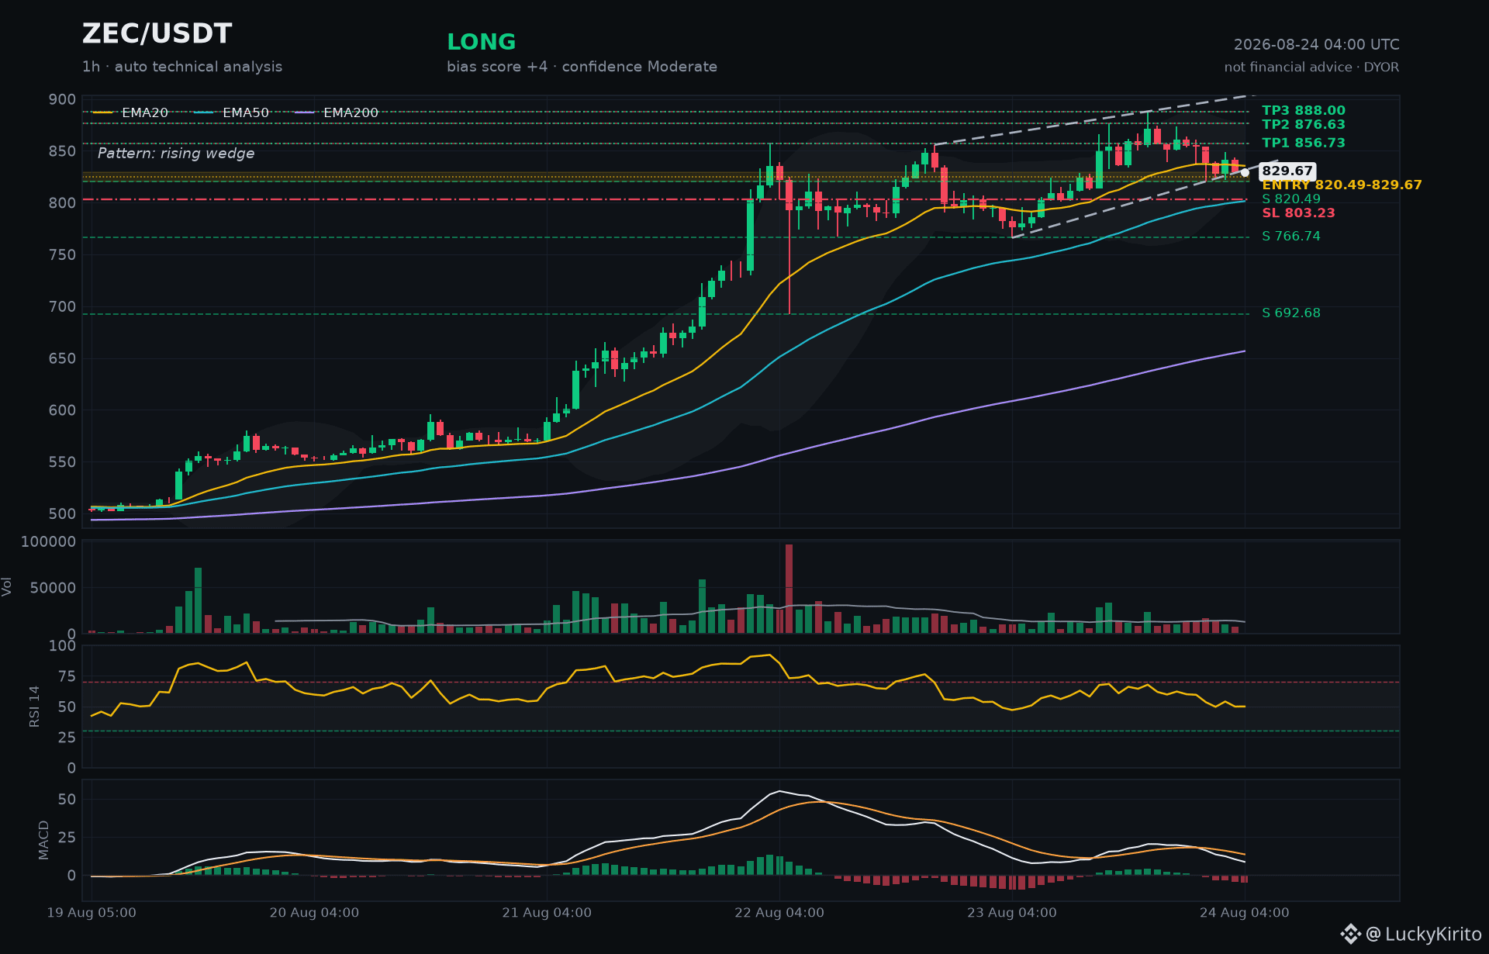The height and width of the screenshot is (954, 1489).
Task: Select the "not financial advice · DYOR" disclaimer
Action: click(x=1312, y=67)
